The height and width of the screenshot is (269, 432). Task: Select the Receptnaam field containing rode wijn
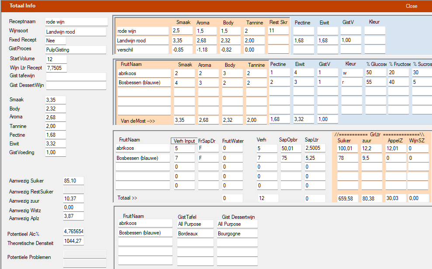[x=76, y=22]
